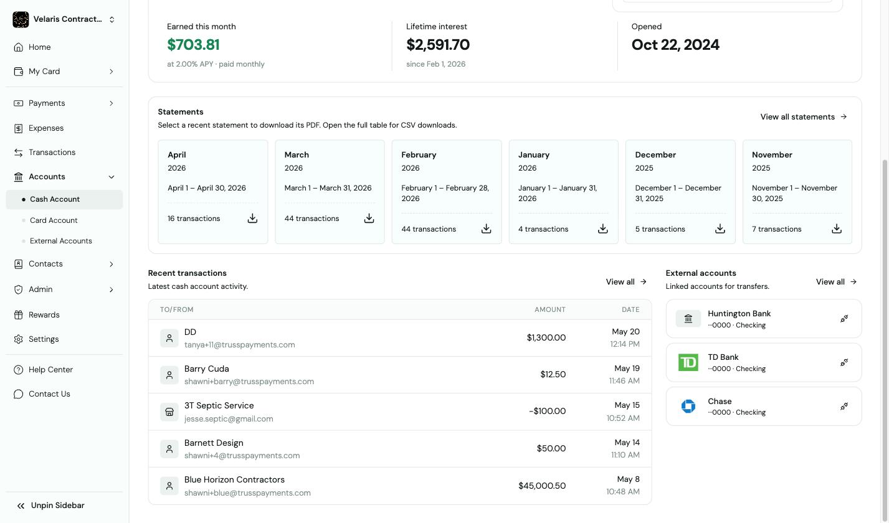This screenshot has width=889, height=523.
Task: Select Card Account under Accounts
Action: point(64,220)
